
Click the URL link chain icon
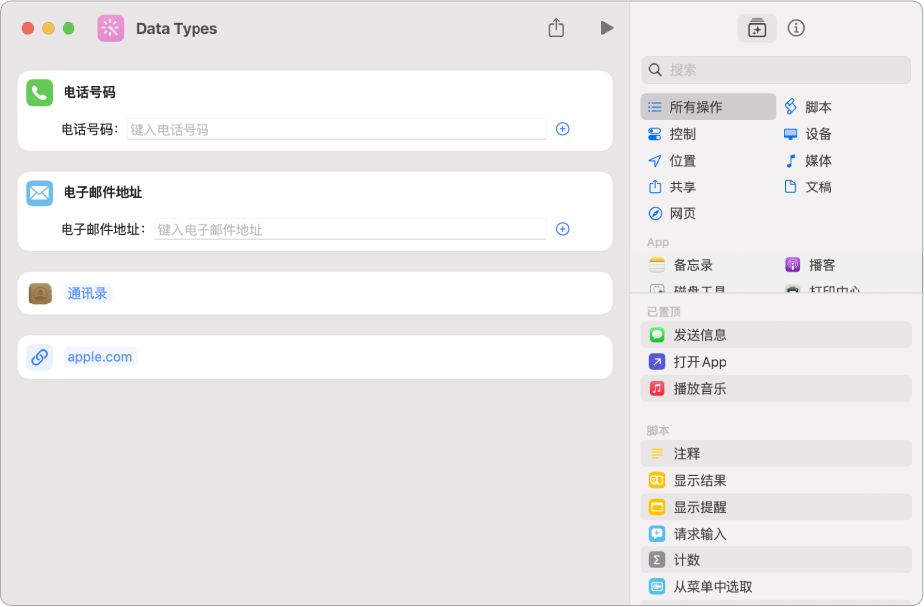[40, 357]
